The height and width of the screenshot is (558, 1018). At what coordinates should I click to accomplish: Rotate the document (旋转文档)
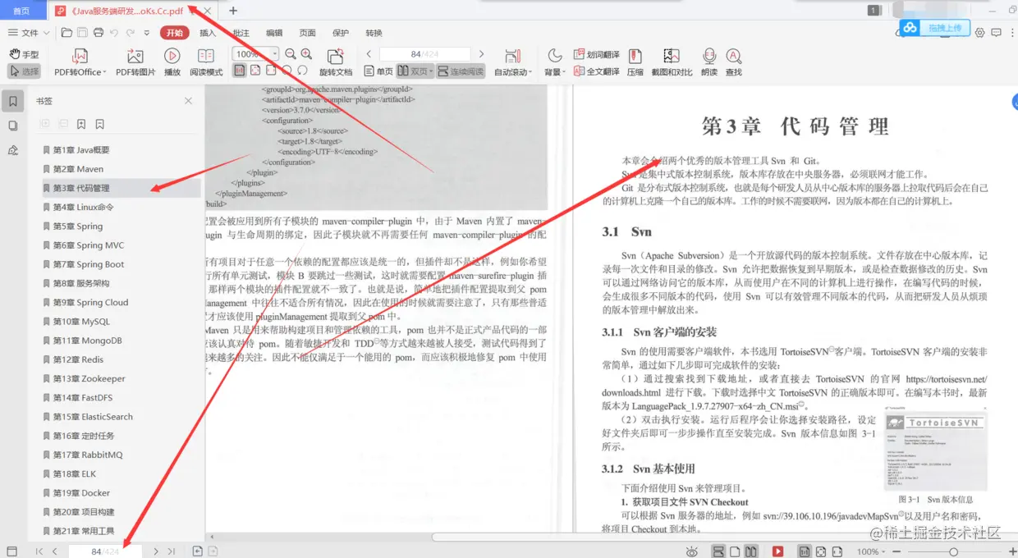coord(335,62)
